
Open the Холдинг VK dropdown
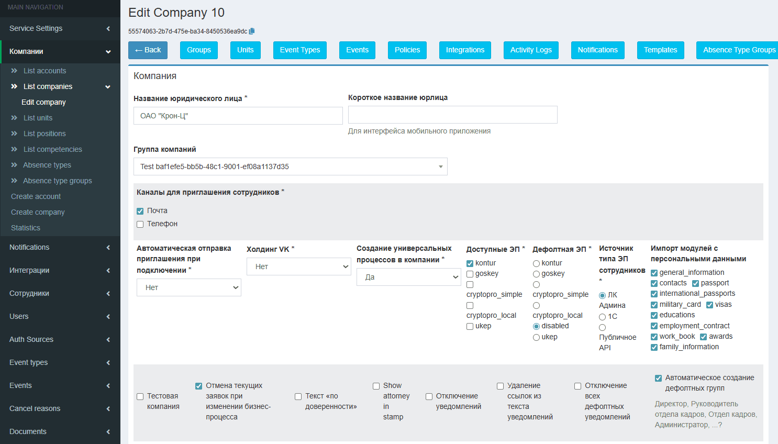coord(298,267)
